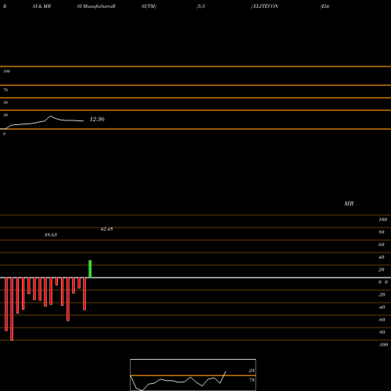This screenshot has width=391, height=391.
Task: Click the MR axis label -100
Action: (383, 345)
